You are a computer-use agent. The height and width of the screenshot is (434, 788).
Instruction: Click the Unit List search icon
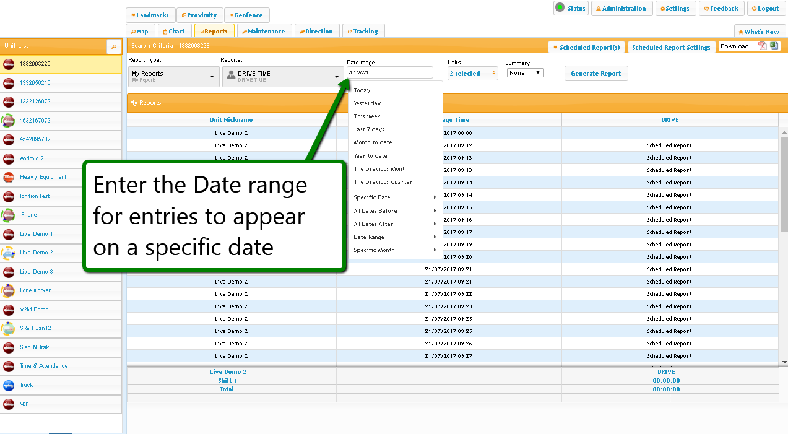113,46
